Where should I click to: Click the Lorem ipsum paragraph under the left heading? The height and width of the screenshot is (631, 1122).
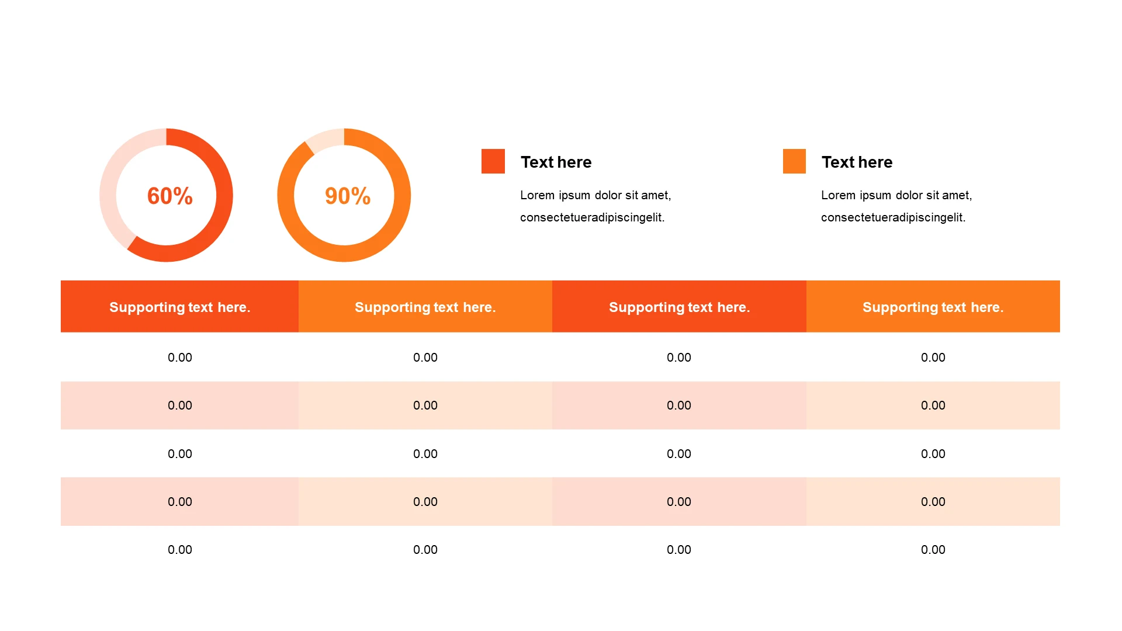click(x=595, y=206)
